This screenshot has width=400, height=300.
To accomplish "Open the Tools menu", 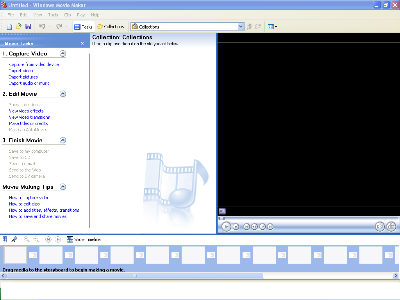I will [53, 15].
